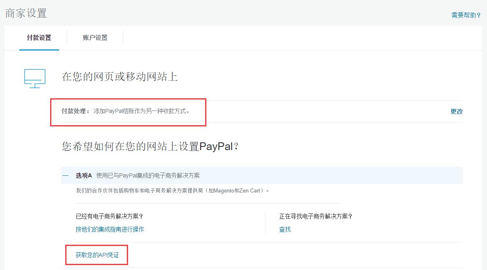This screenshot has width=487, height=270.
Task: Click 选项A header text about 电子商务解决方案
Action: coord(148,175)
